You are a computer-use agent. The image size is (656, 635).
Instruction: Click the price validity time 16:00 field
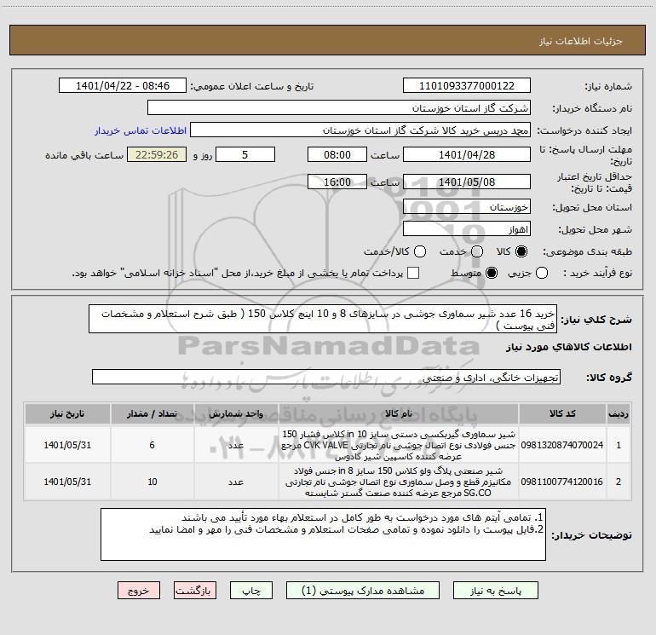click(x=337, y=182)
